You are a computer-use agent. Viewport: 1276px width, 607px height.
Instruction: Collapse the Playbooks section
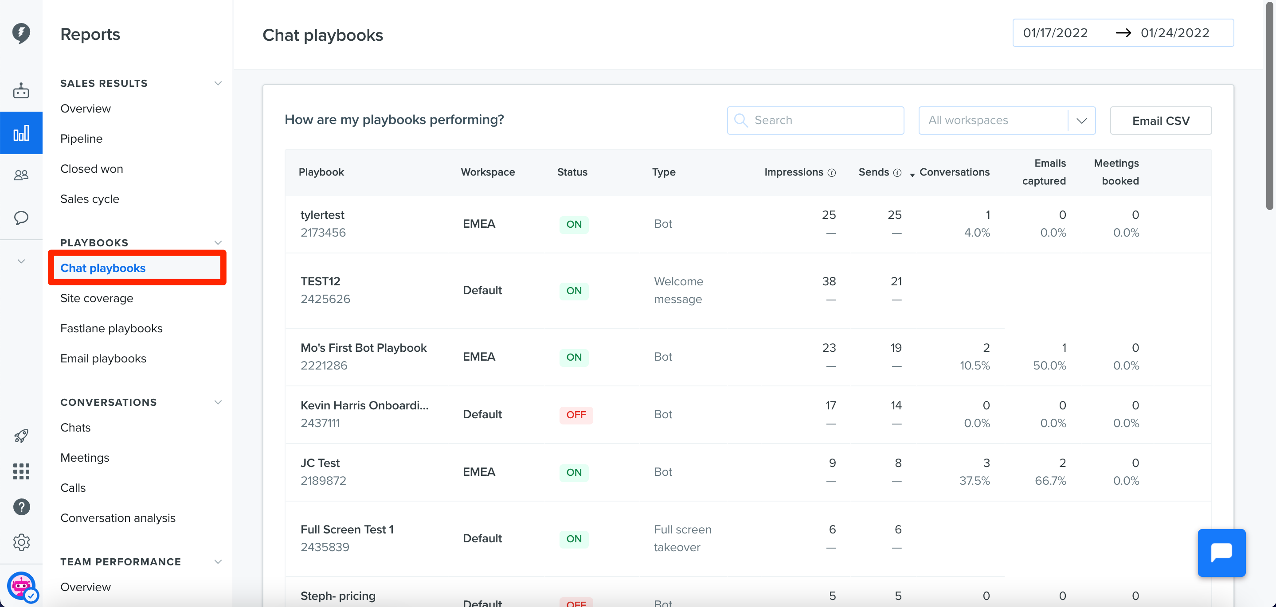[x=217, y=243]
